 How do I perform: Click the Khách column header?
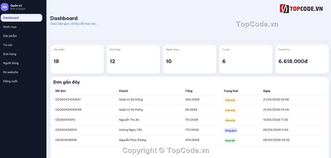123,91
